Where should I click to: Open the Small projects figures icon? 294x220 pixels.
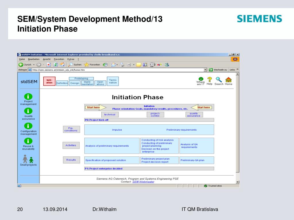(28, 159)
